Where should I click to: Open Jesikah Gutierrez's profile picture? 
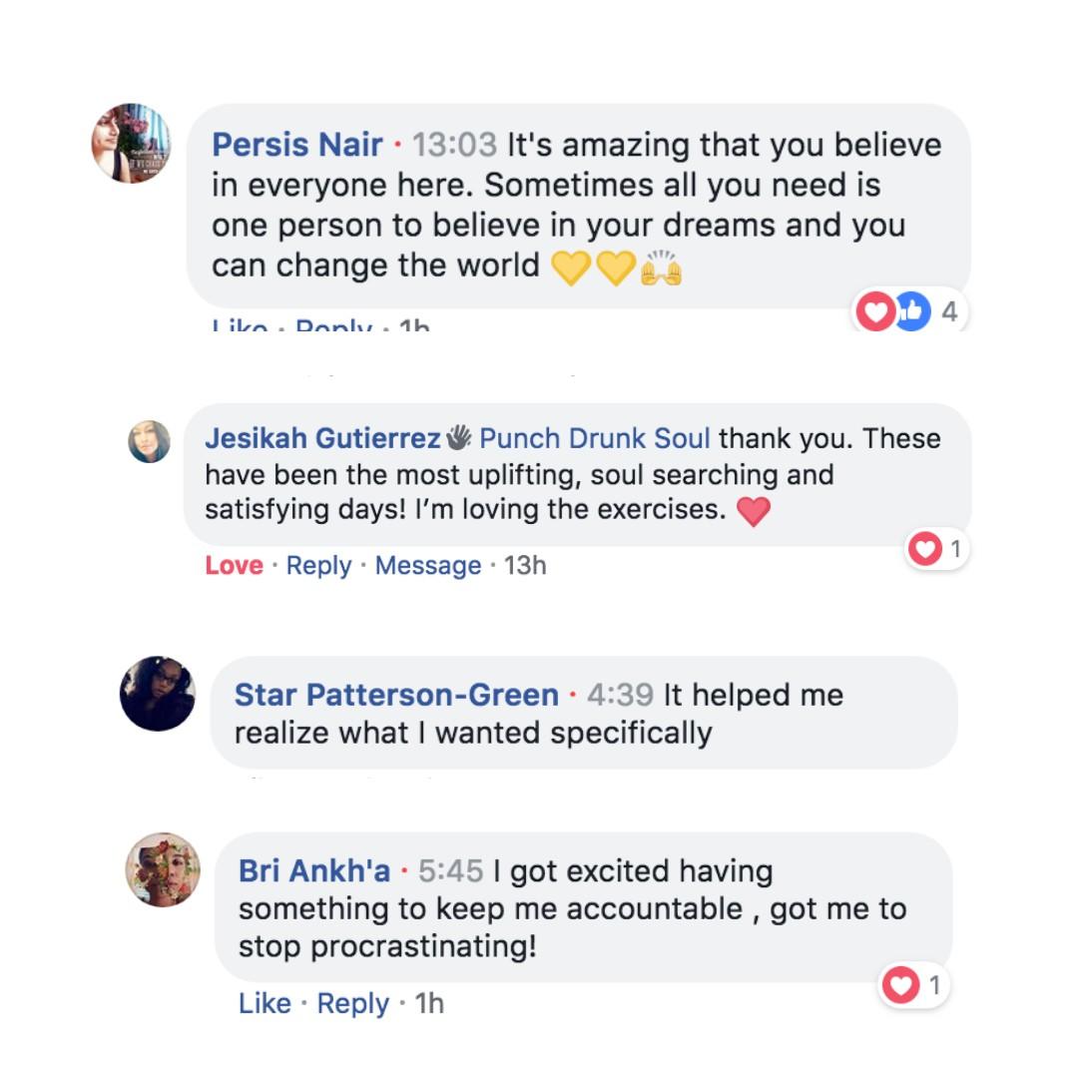click(x=149, y=441)
